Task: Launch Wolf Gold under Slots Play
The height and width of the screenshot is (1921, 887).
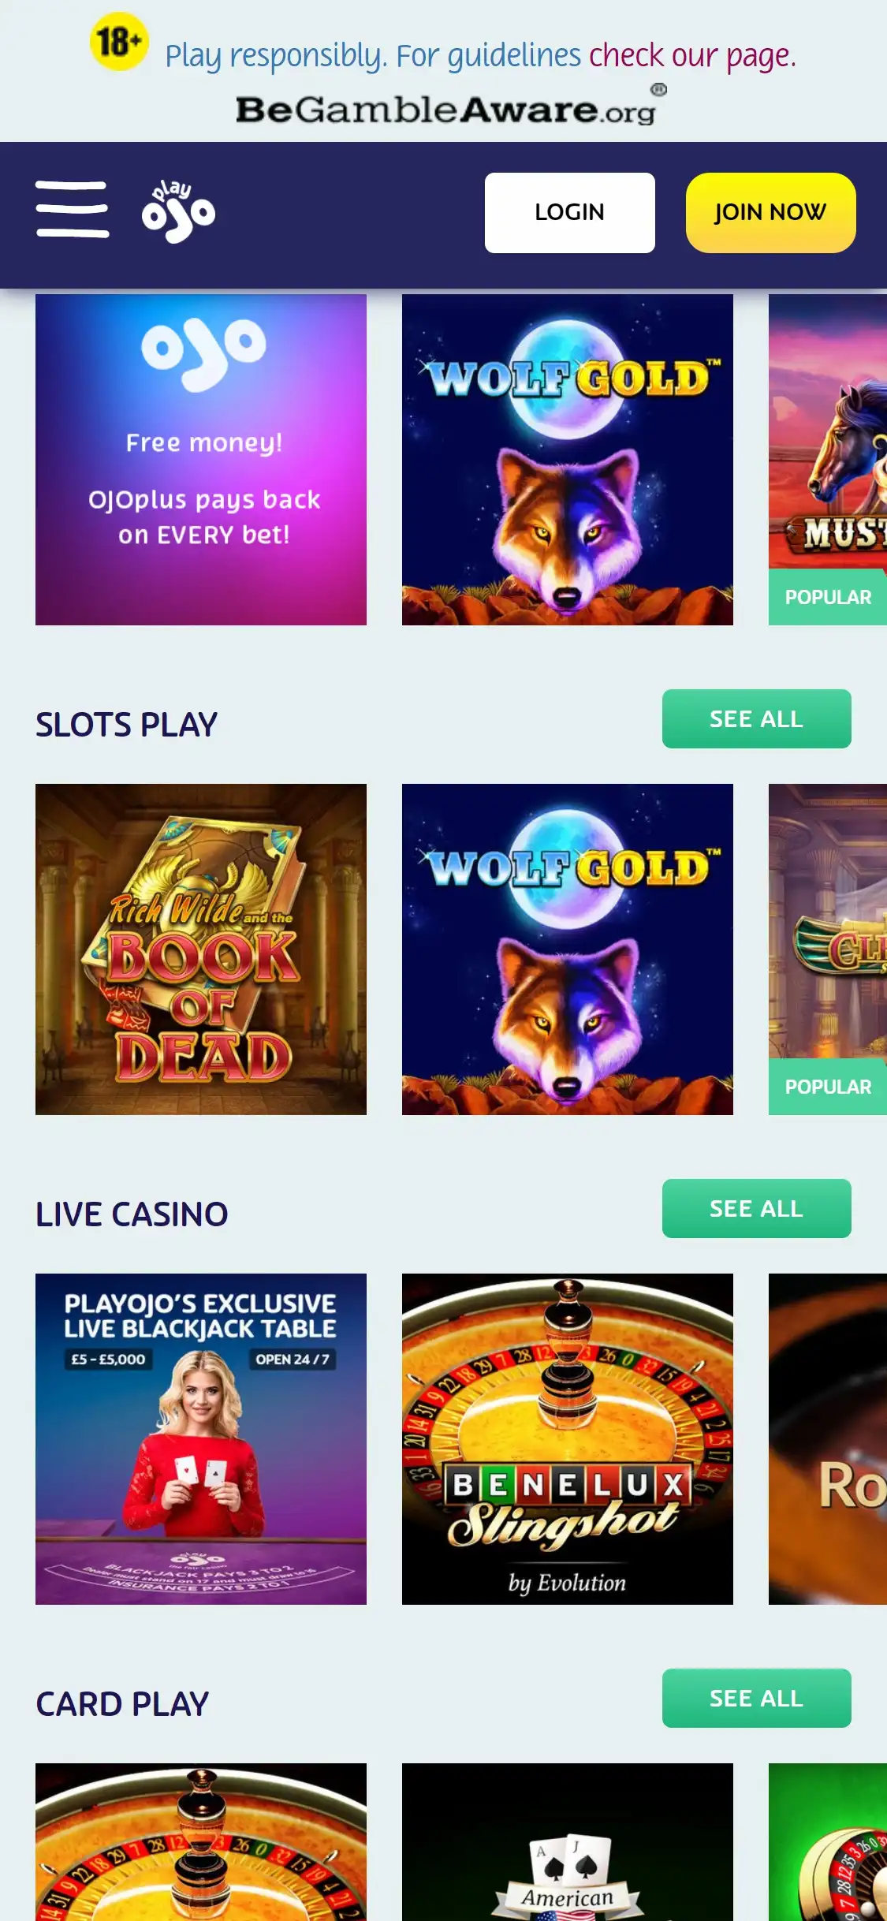Action: point(568,949)
